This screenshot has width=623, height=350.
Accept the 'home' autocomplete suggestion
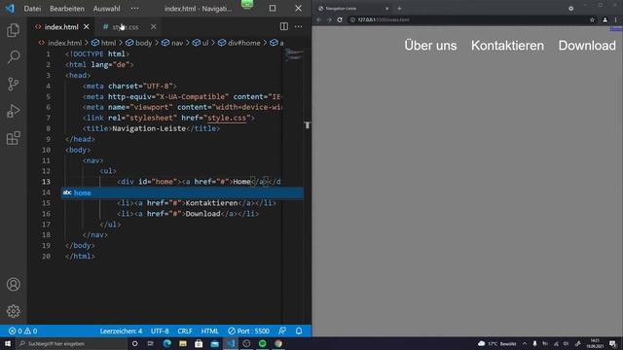(x=182, y=192)
